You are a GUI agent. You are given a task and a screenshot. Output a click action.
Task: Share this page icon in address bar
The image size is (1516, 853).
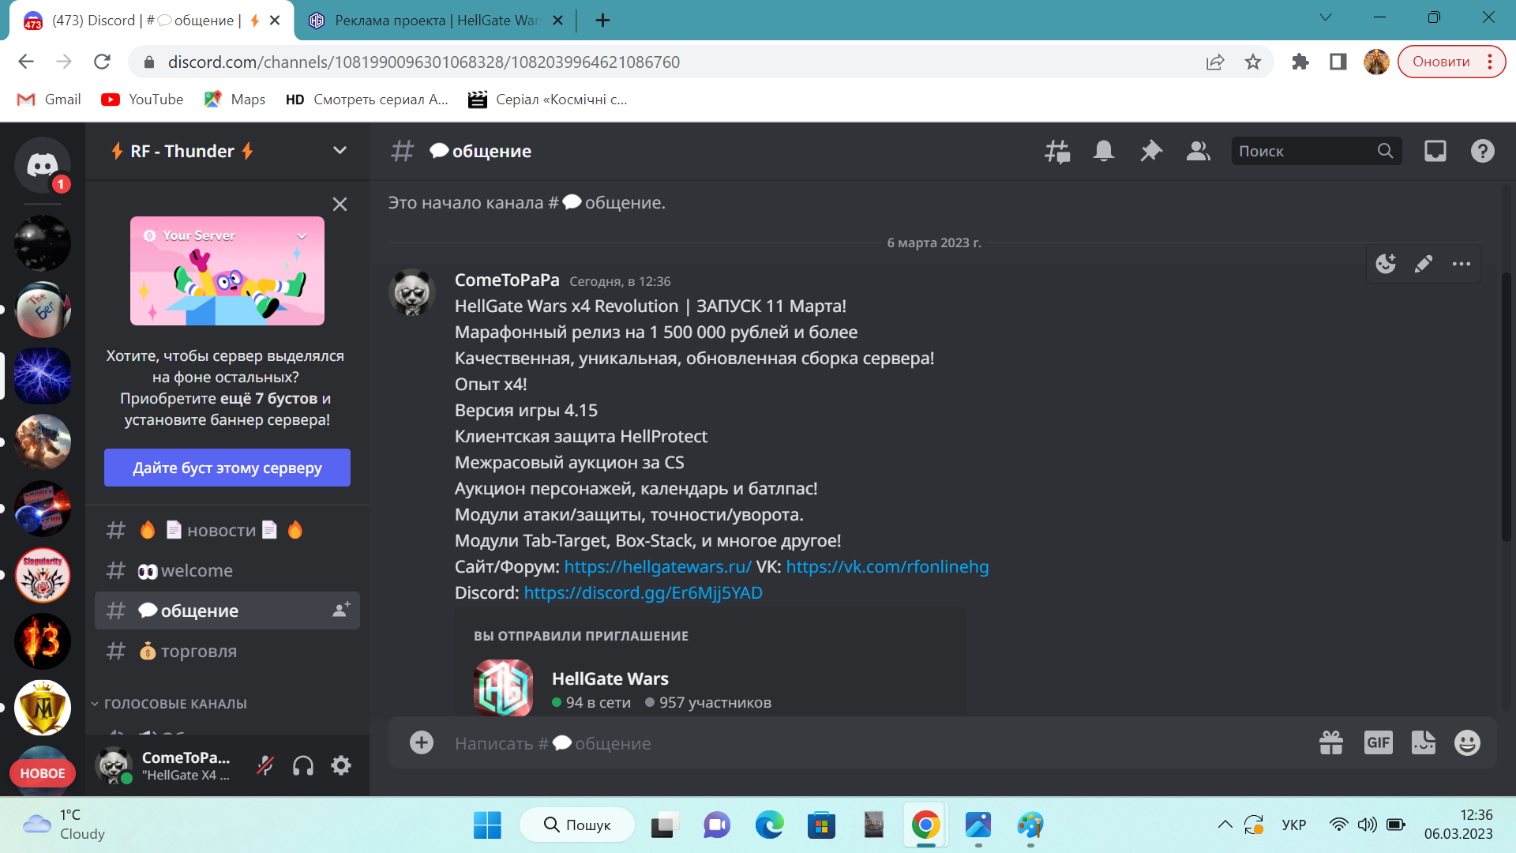click(x=1215, y=62)
